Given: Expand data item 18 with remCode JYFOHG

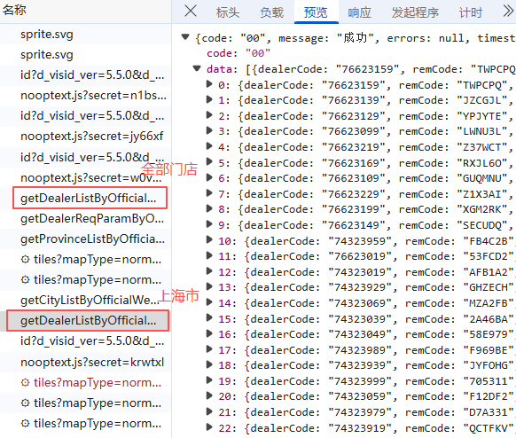Looking at the screenshot, I should 209,364.
